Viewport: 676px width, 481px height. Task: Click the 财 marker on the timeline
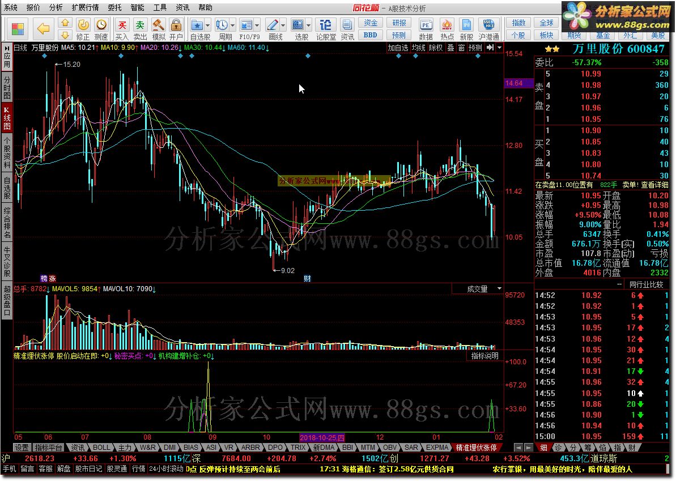click(x=307, y=279)
